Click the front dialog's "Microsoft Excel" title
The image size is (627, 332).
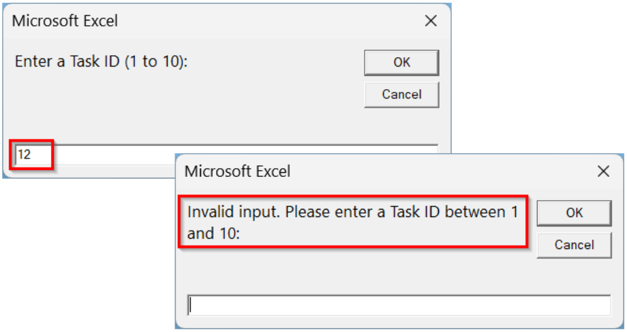[x=237, y=171]
